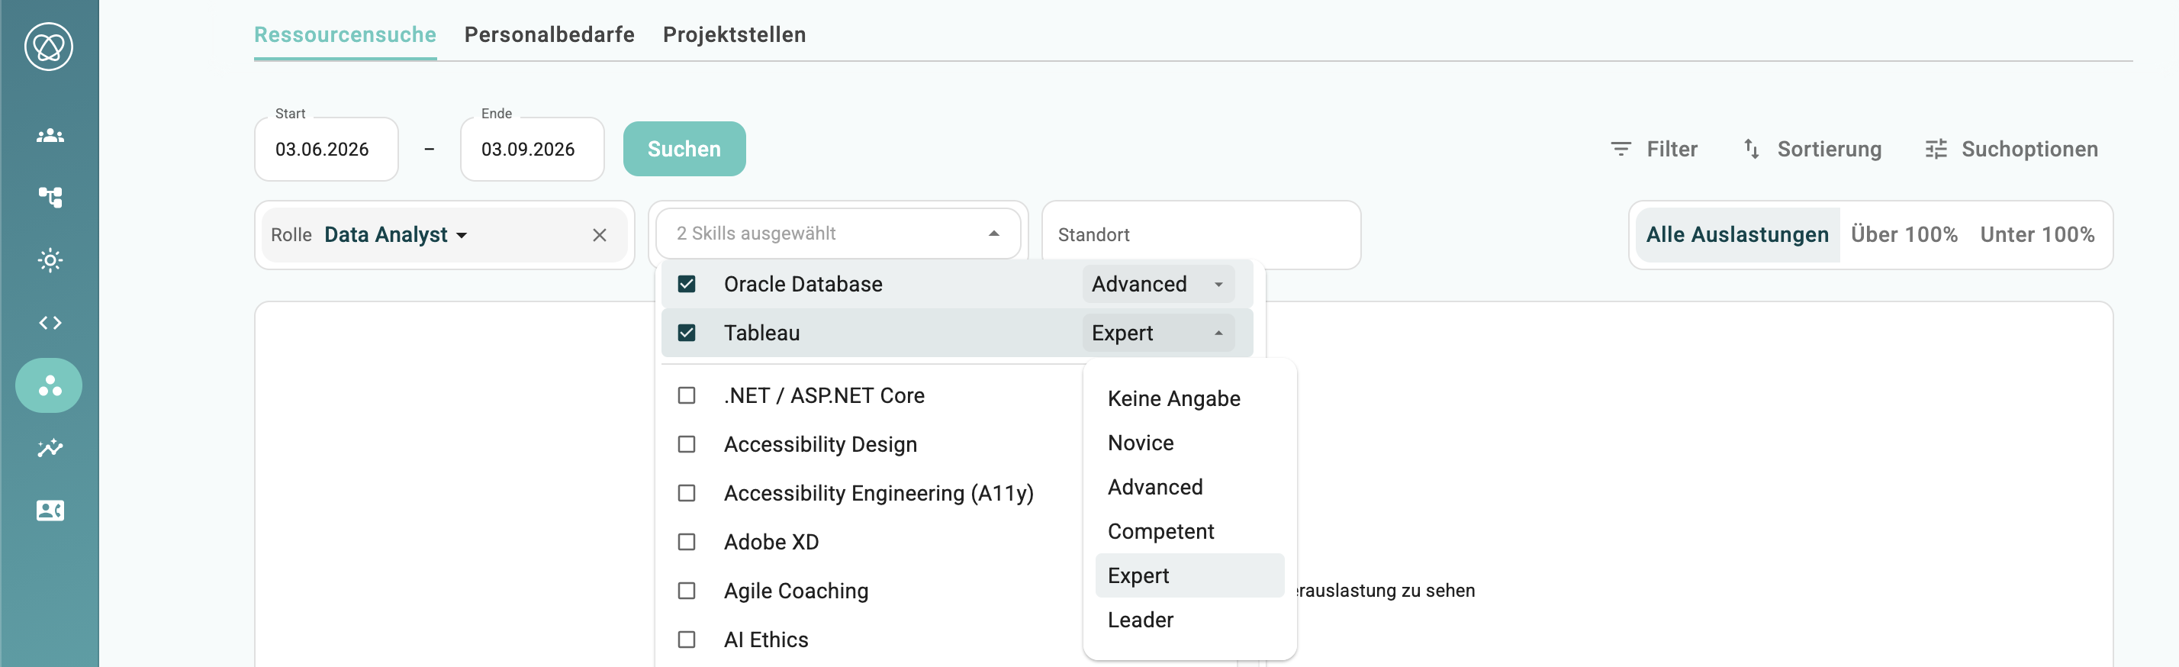The width and height of the screenshot is (2179, 667).
Task: Check the .NET / ASP.NET Core skill
Action: pyautogui.click(x=687, y=395)
